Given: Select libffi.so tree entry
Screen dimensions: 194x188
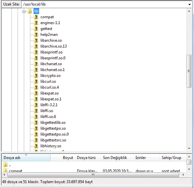Looking at the screenshot, I should 47,111.
